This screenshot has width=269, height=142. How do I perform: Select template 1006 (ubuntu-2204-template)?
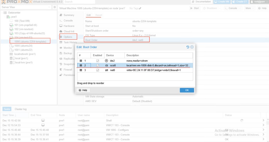tap(30, 42)
